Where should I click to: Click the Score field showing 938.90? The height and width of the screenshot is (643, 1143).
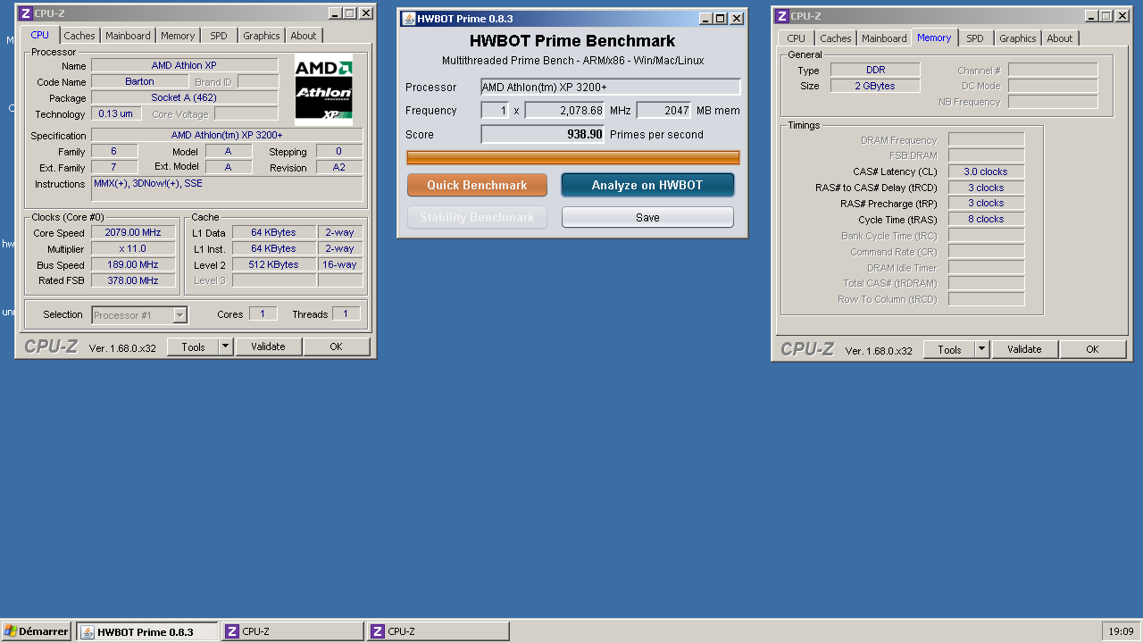(543, 134)
